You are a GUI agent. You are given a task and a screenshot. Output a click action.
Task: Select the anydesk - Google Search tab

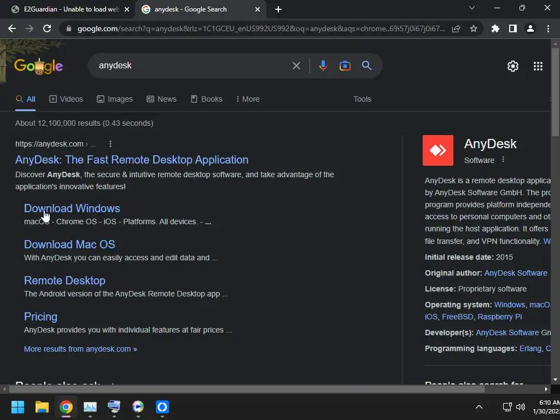[201, 9]
